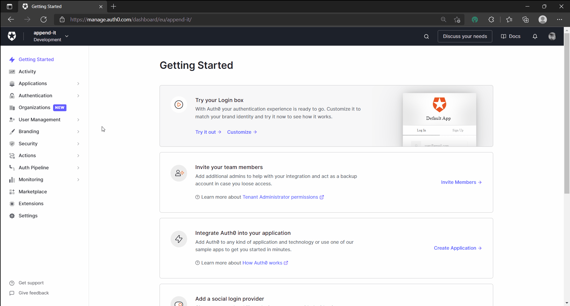Click Invite Members arrow link

[461, 182]
